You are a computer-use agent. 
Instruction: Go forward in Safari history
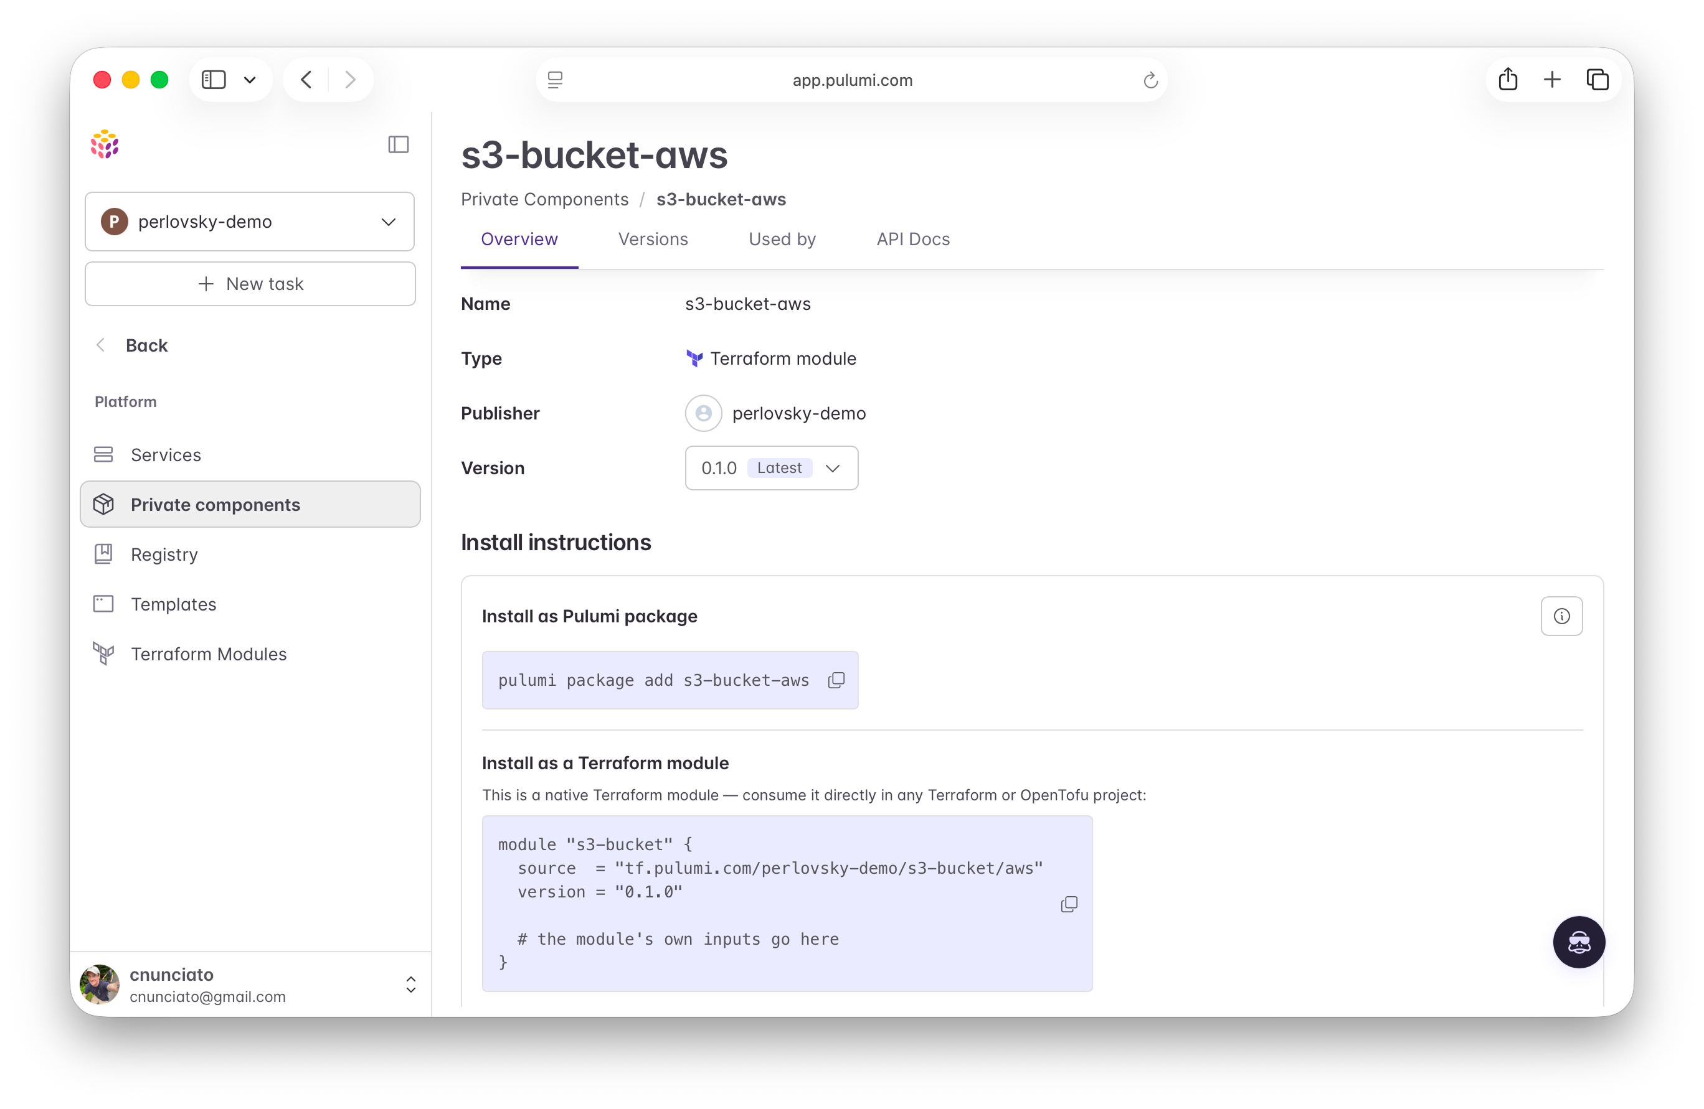tap(350, 80)
